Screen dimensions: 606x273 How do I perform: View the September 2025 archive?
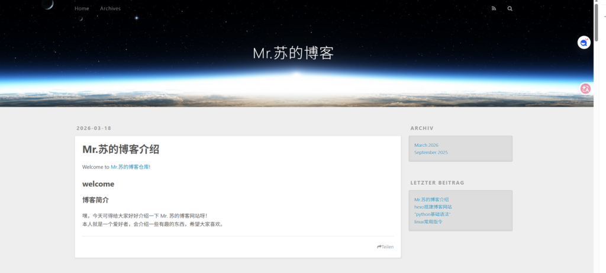tap(431, 152)
